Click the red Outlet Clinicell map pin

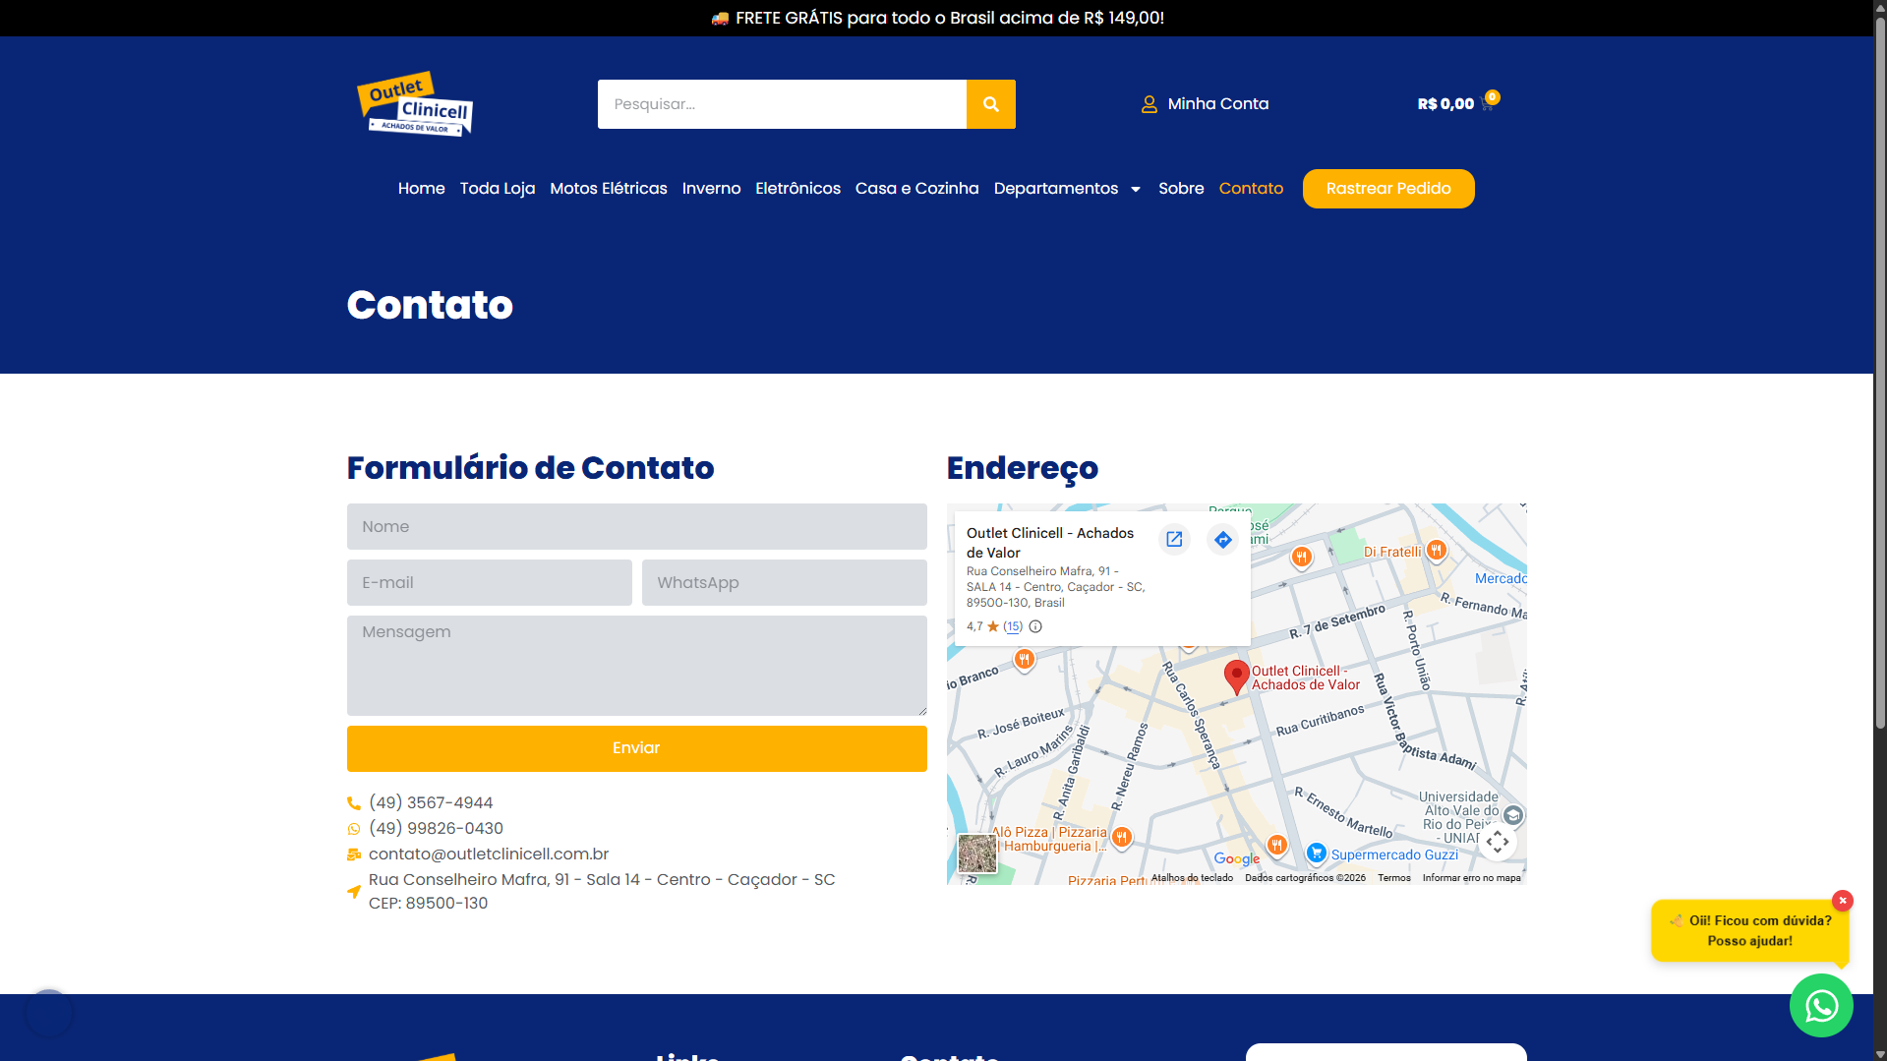pos(1236,677)
